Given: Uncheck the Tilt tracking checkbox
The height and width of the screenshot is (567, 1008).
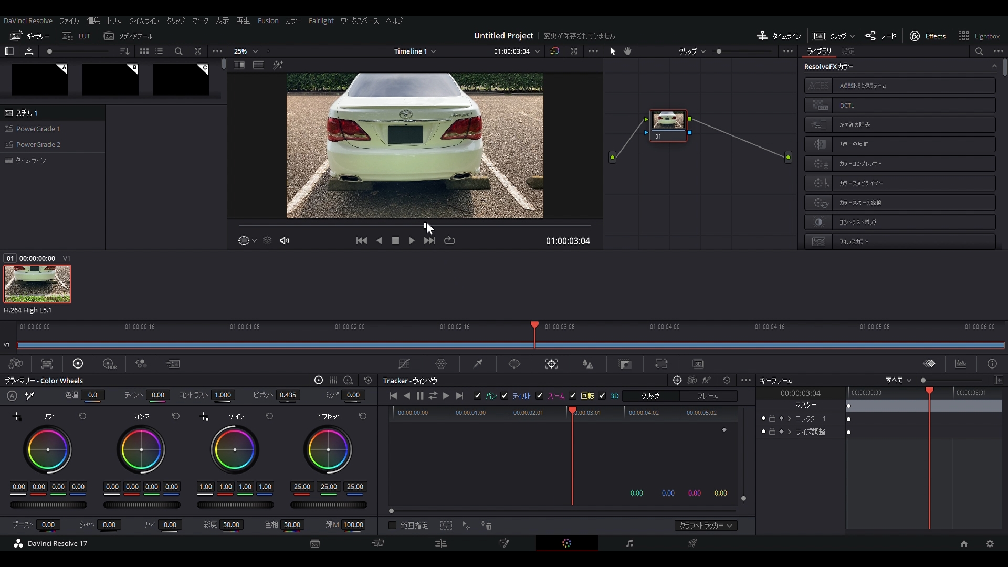Looking at the screenshot, I should coord(505,396).
